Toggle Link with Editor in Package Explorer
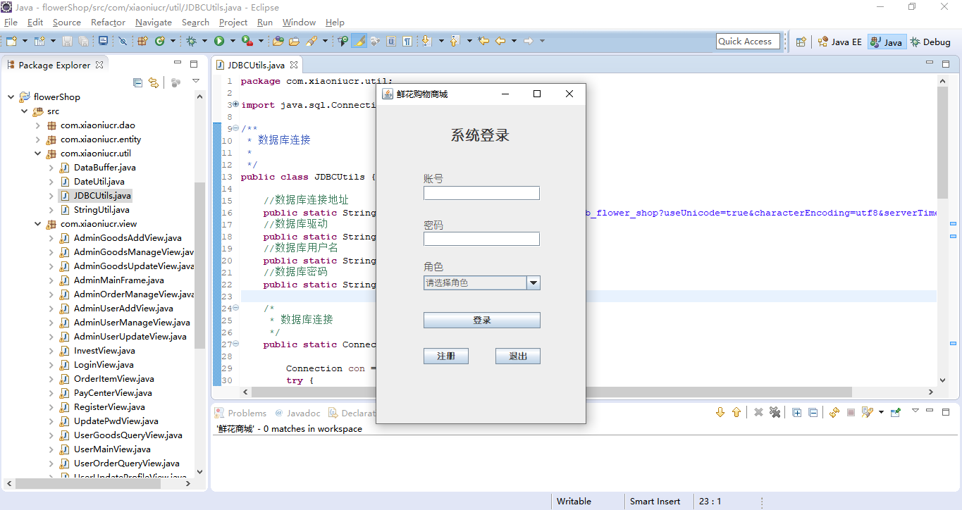Screen dimensions: 962x510 tap(154, 82)
